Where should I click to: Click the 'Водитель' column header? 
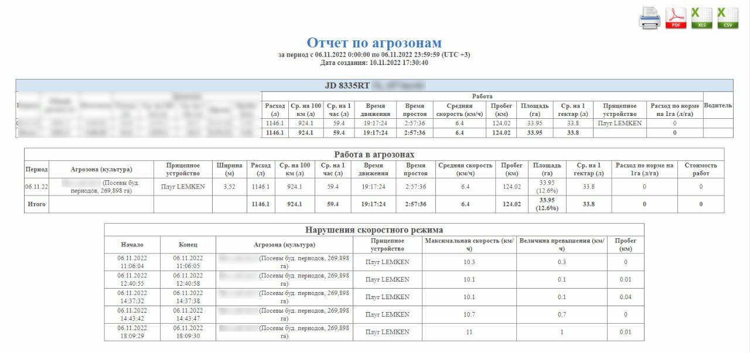pos(718,105)
